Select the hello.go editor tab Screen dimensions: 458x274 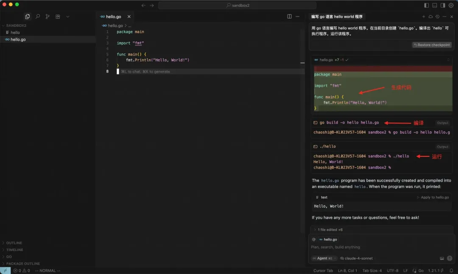point(113,17)
